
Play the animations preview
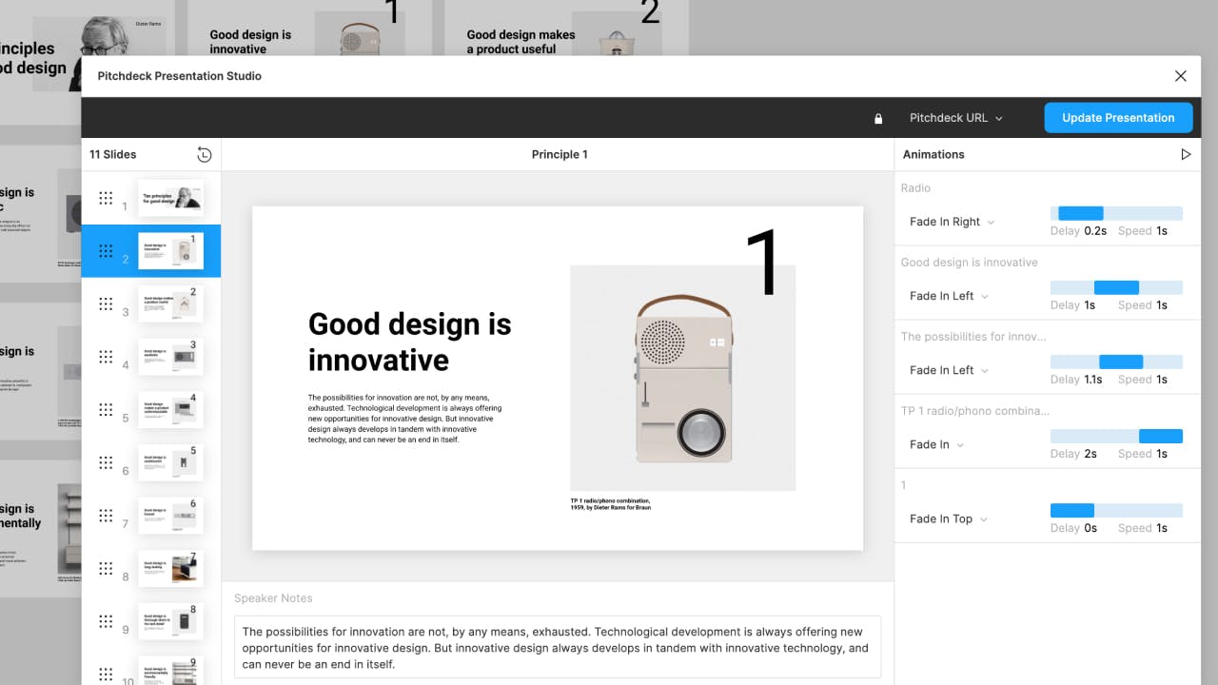(x=1186, y=154)
